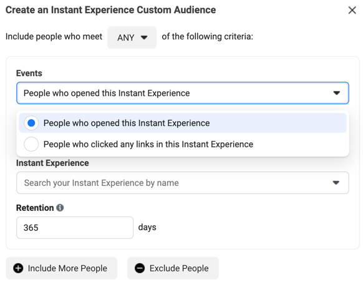
Task: Click the caret arrow beside ANY
Action: click(x=144, y=37)
